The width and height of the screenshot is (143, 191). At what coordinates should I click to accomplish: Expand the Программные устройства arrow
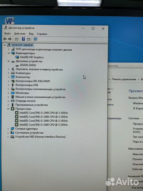[x=8, y=105]
